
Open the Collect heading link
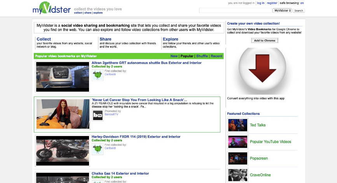pos(44,39)
